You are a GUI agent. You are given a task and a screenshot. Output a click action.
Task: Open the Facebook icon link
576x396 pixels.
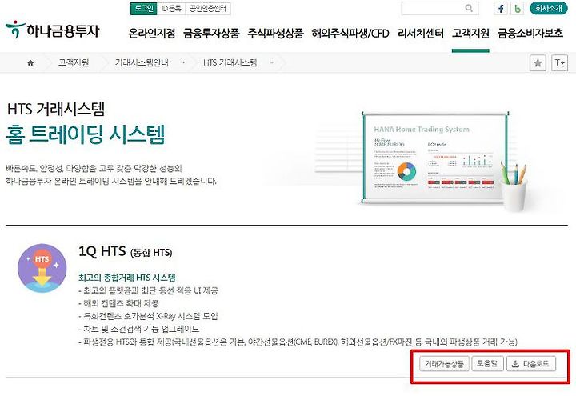[500, 9]
